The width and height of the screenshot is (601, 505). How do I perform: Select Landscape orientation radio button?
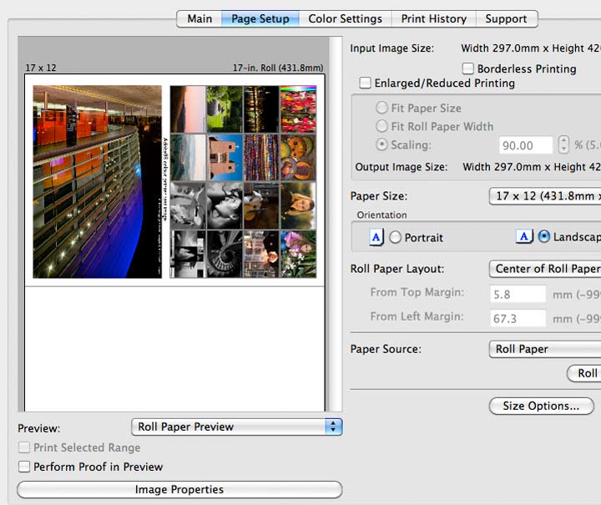pyautogui.click(x=544, y=236)
